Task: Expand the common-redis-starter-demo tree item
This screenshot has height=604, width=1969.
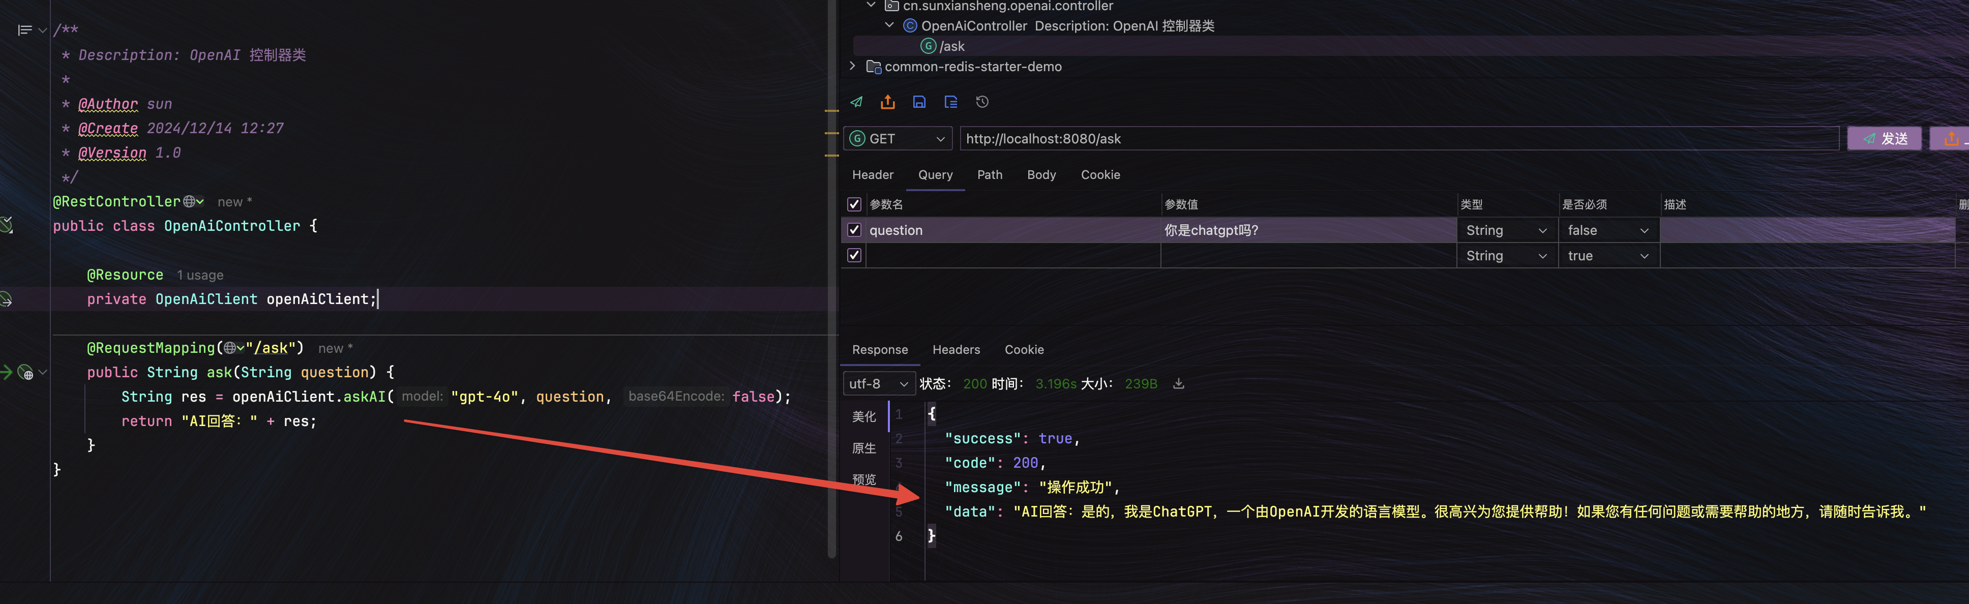Action: click(x=854, y=65)
